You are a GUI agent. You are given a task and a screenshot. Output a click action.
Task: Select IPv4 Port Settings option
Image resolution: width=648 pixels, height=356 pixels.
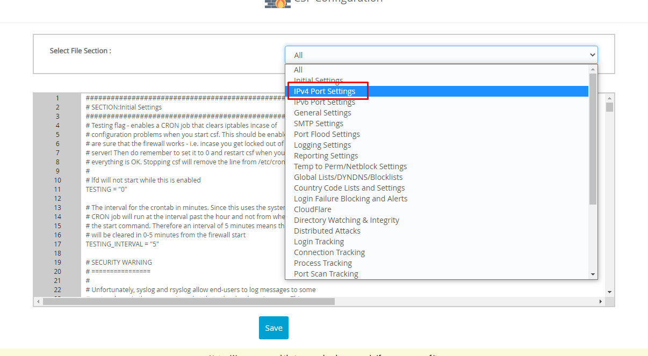point(325,91)
